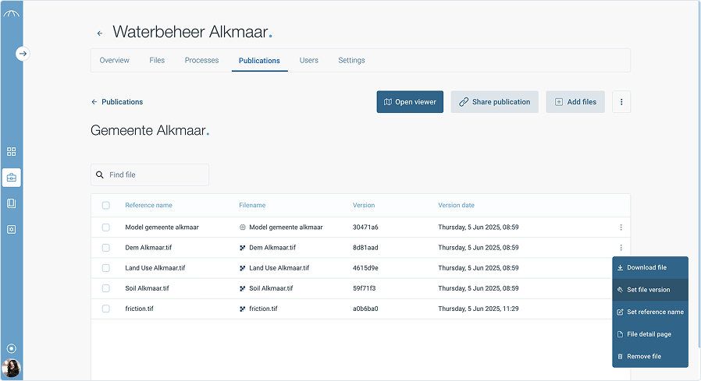Select Remove file in the context menu

[644, 357]
